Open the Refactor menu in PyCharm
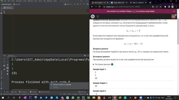Viewport: 179px width, 100px height. tap(30, 1)
